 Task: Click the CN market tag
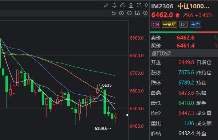pyautogui.click(x=156, y=24)
